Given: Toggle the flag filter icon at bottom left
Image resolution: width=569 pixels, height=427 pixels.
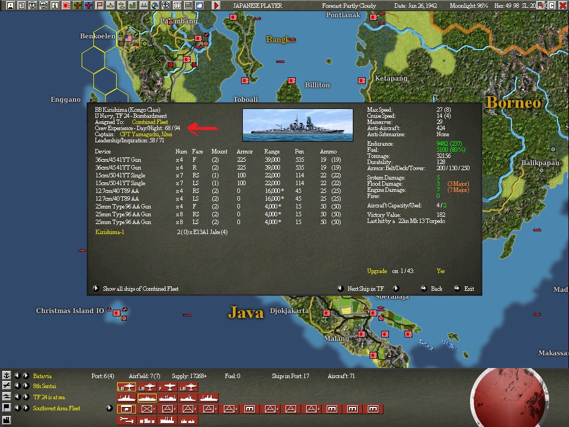Looking at the screenshot, I should pos(7,408).
